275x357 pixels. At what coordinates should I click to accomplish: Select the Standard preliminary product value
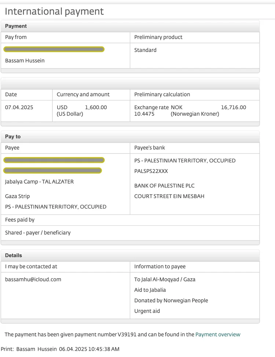(145, 50)
